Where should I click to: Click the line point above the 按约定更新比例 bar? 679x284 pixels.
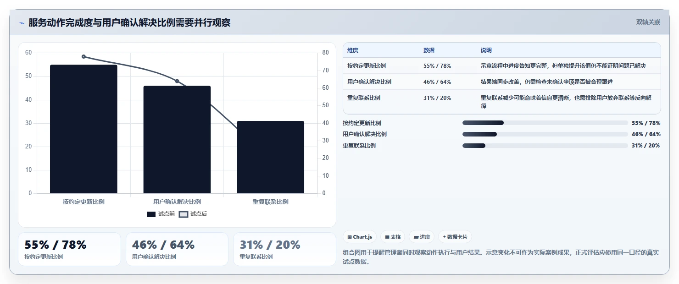coord(83,56)
